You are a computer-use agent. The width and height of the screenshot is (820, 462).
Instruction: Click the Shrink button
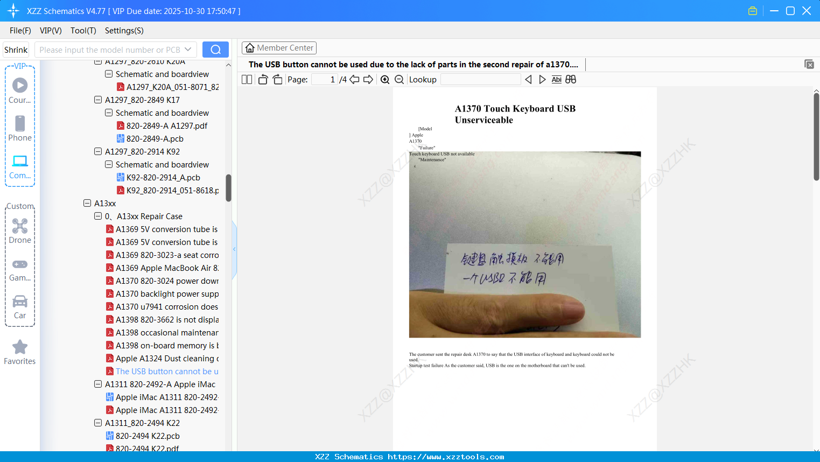(x=16, y=50)
